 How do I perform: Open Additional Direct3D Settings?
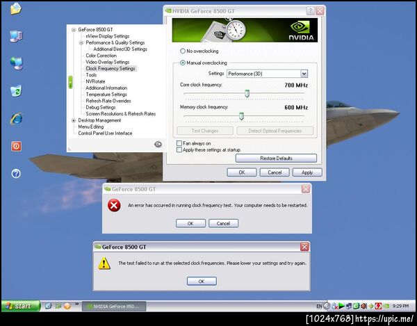(120, 49)
